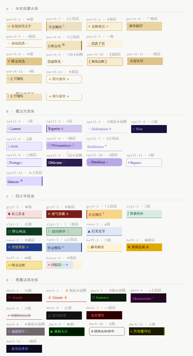Click the 波浪下划 wavy underline sample

[x=104, y=44]
